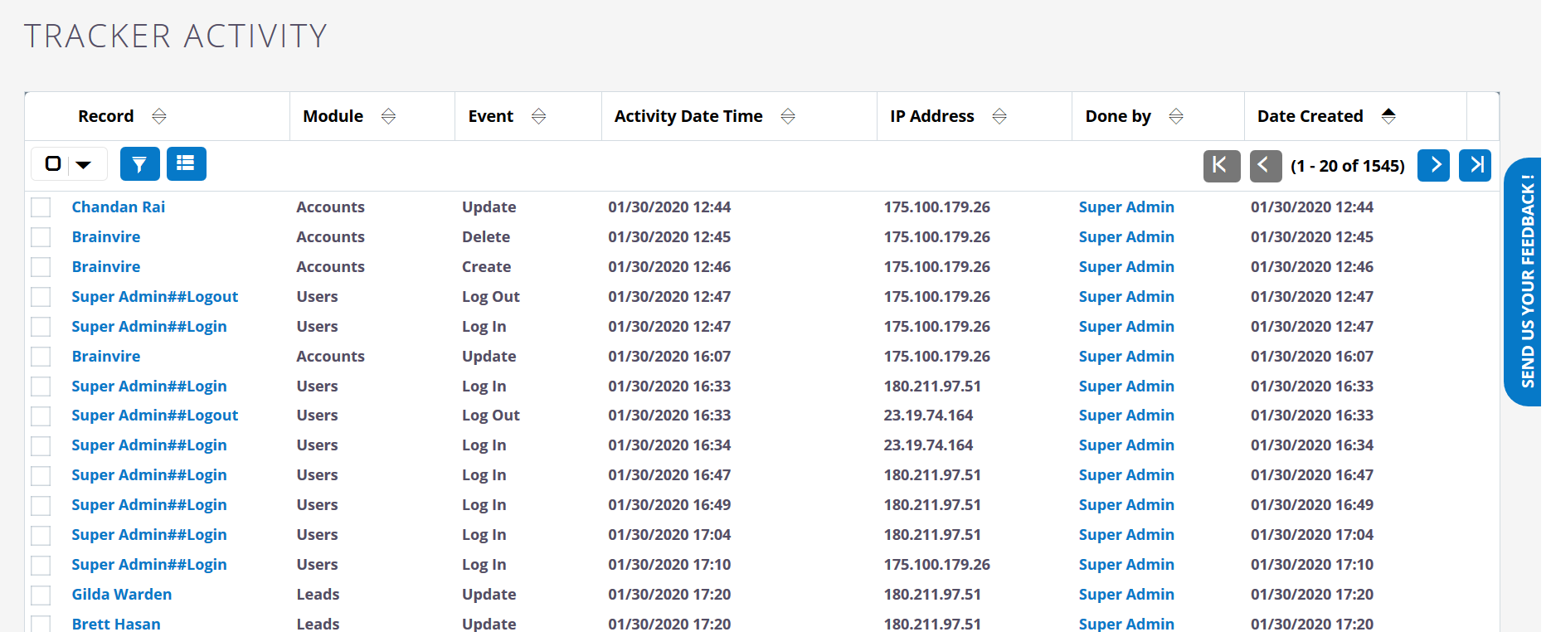1551x632 pixels.
Task: Sort by Done by column arrows
Action: point(1175,116)
